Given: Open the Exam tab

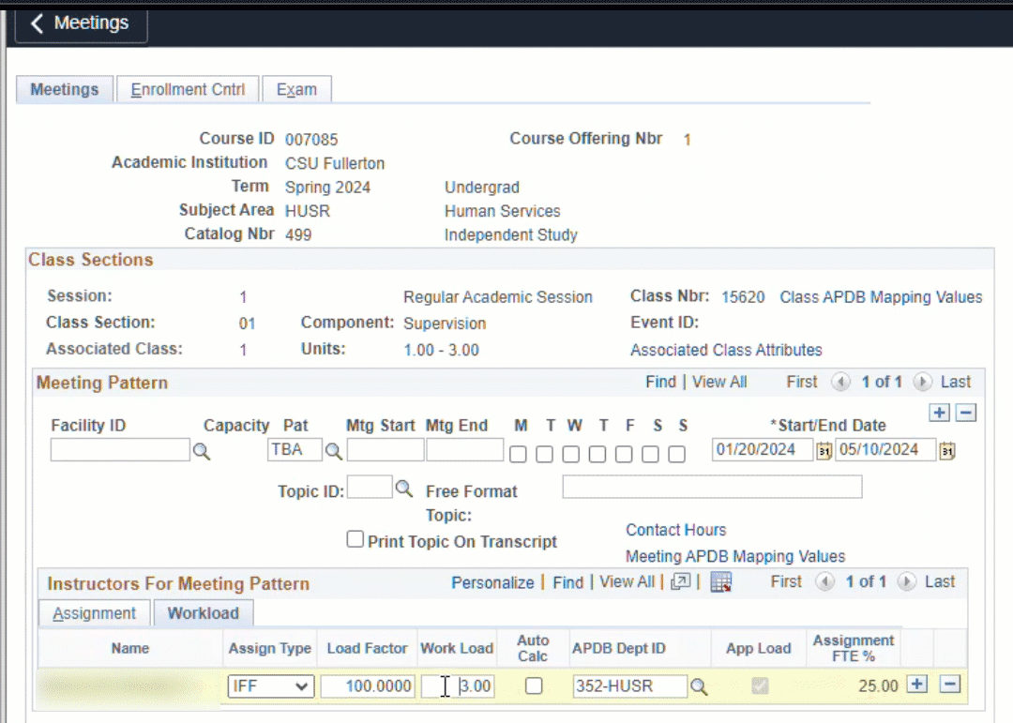Looking at the screenshot, I should click(x=296, y=90).
